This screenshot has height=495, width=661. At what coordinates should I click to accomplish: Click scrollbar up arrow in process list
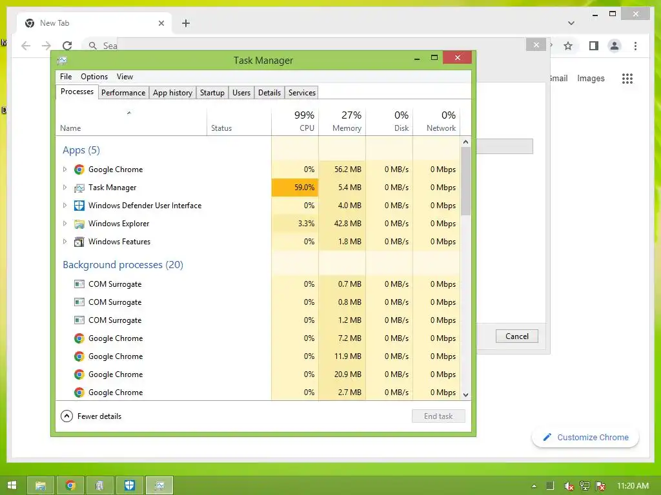click(466, 142)
